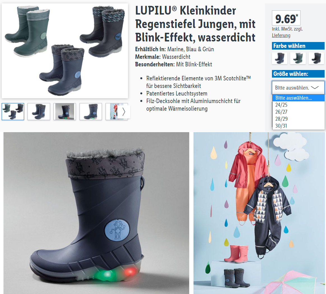Open the rainwear outfits promotional image

click(259, 213)
